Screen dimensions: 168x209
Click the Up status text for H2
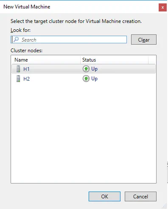tap(94, 79)
